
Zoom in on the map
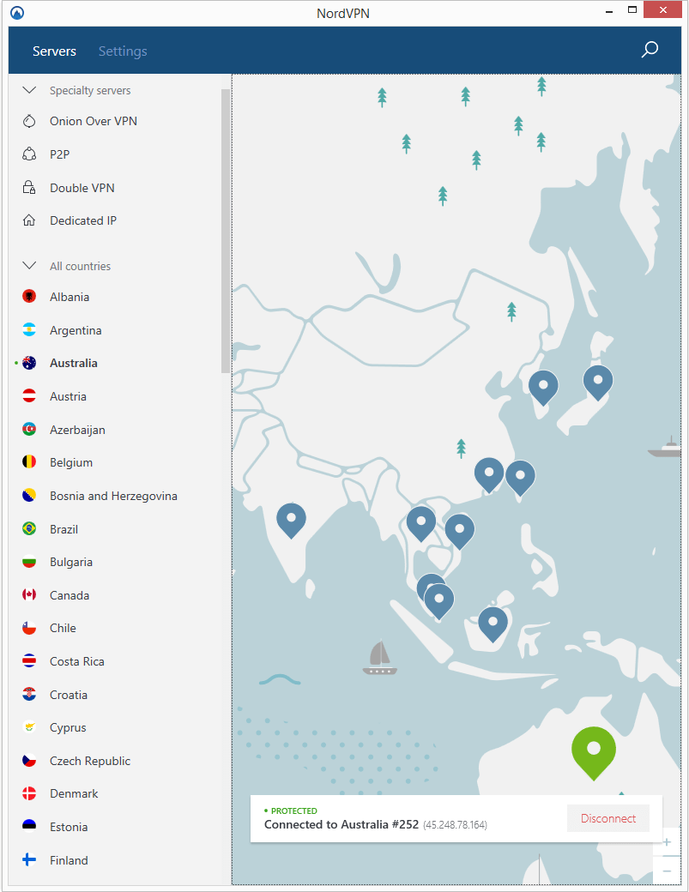click(x=667, y=842)
